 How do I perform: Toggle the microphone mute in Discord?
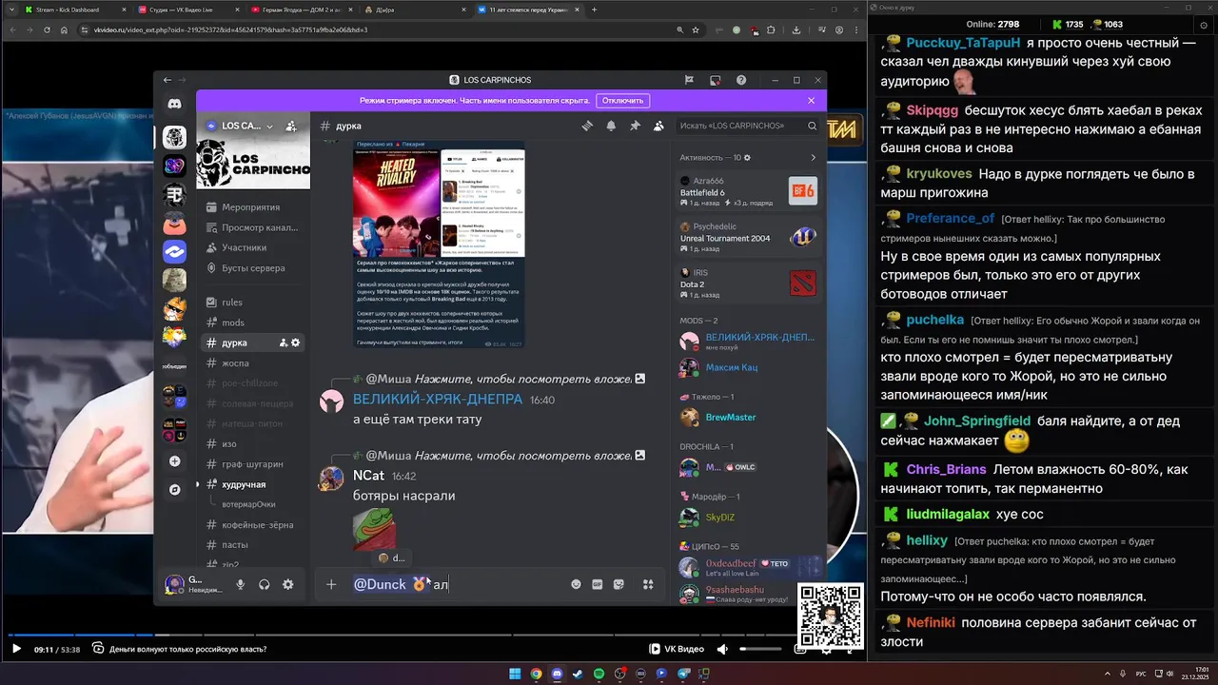(x=241, y=585)
